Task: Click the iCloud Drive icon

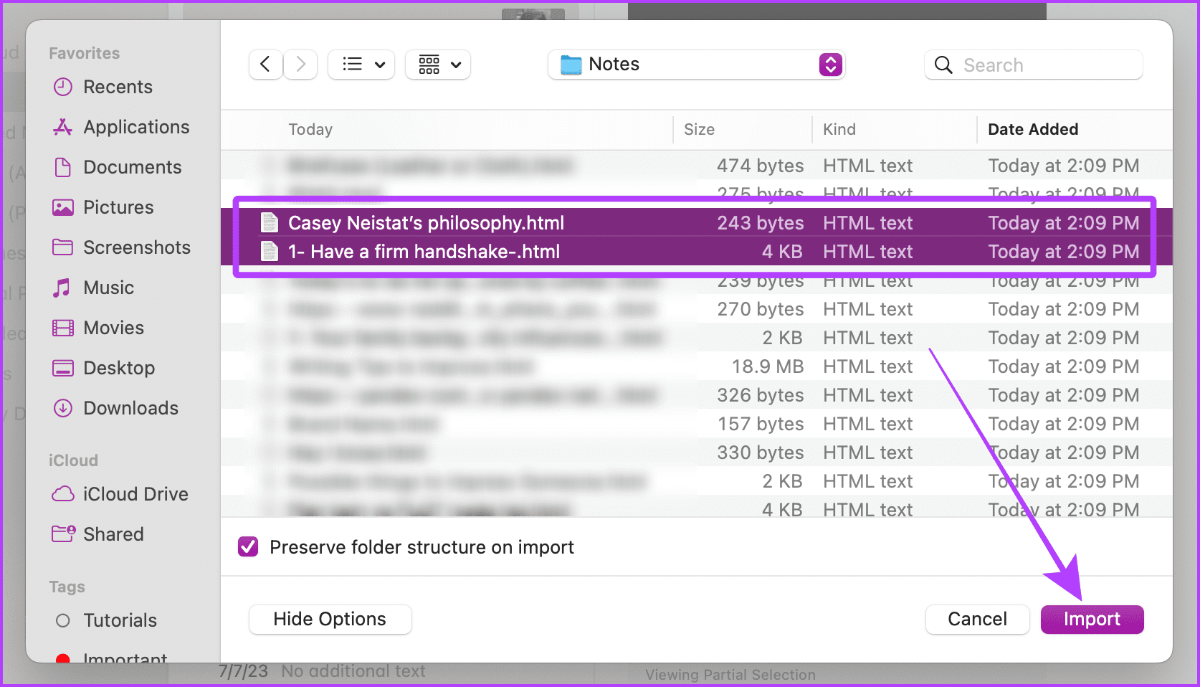Action: 64,494
